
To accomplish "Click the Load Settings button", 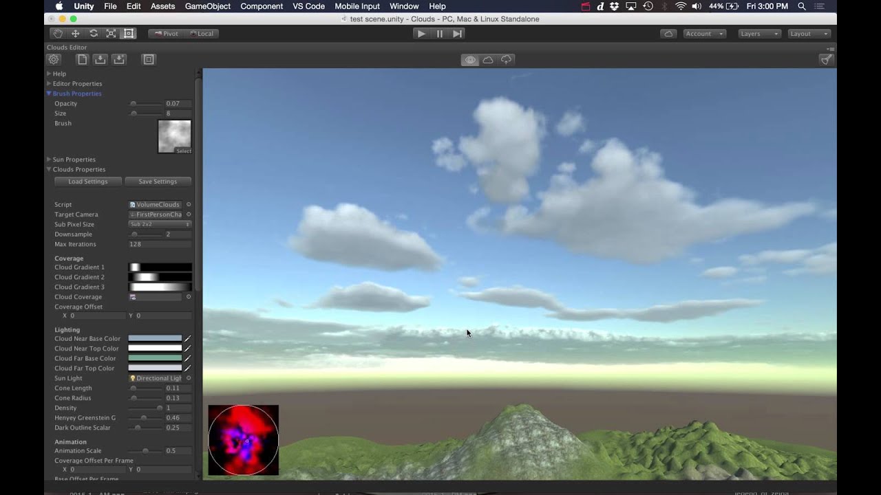I will (x=88, y=181).
